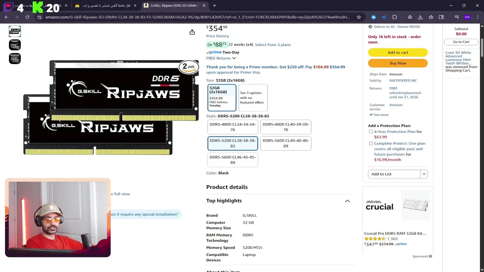Open the media controls music icon
Screen dimensions: 484x272
coord(457,17)
